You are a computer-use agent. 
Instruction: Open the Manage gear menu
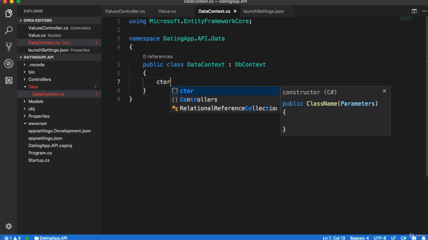[x=9, y=226]
